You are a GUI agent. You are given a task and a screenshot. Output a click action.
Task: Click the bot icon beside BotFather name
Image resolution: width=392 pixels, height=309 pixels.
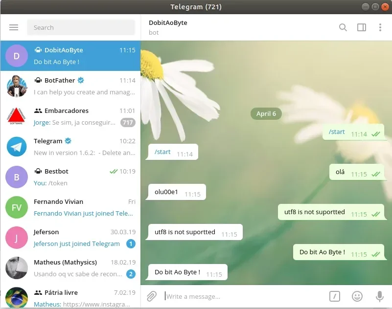38,80
